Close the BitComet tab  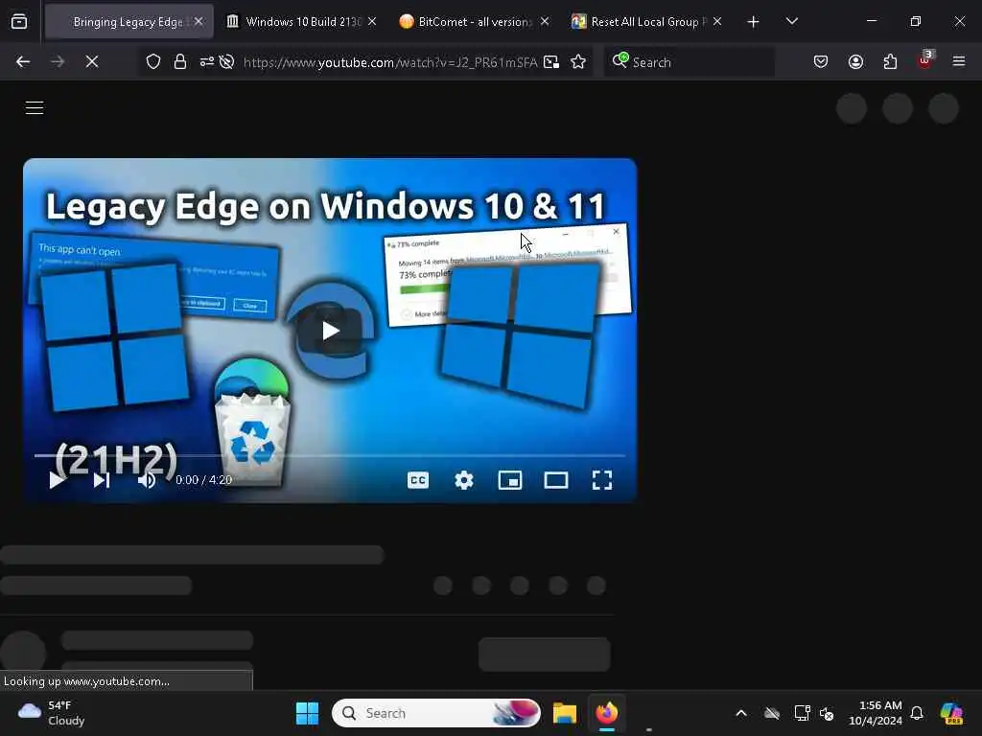pyautogui.click(x=545, y=22)
